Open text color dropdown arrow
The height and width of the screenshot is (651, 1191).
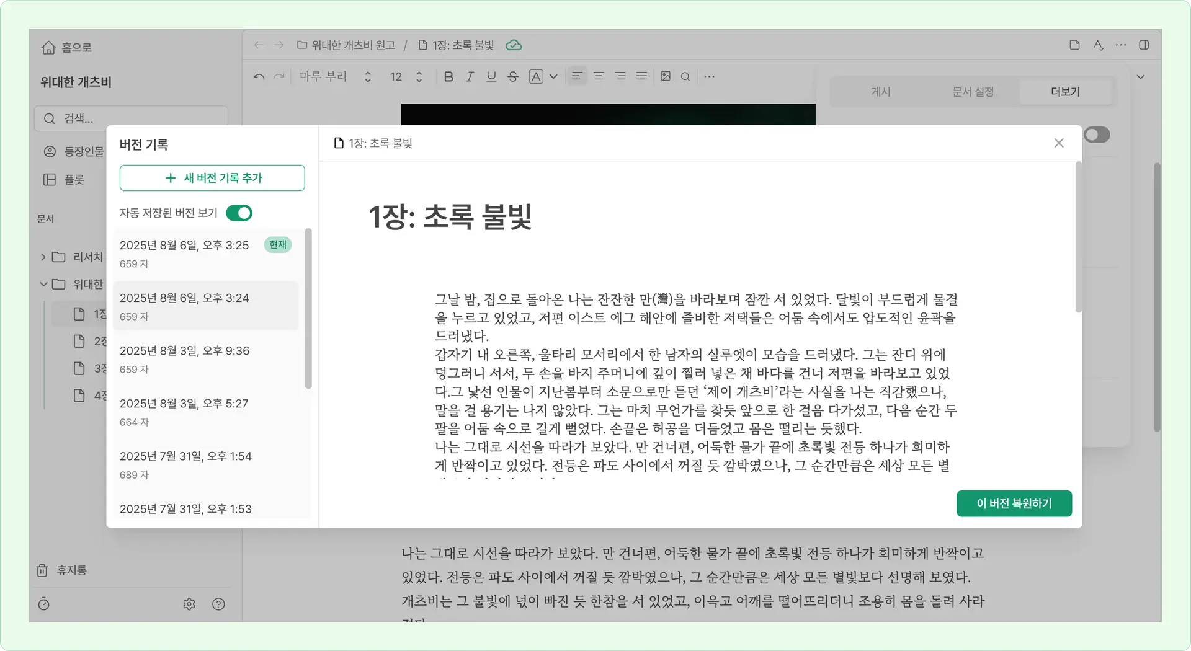pos(553,76)
